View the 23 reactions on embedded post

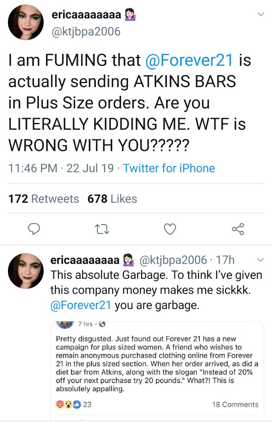(x=74, y=404)
